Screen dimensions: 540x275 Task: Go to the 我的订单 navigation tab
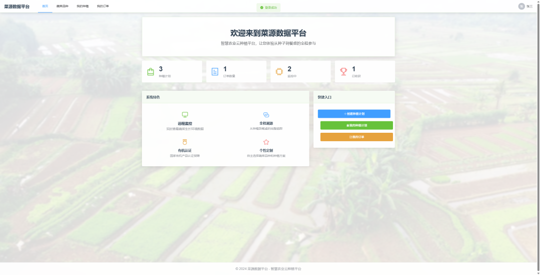click(x=102, y=6)
